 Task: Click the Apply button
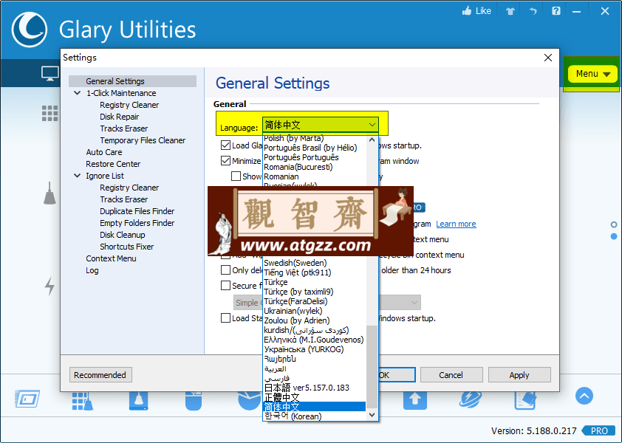519,375
